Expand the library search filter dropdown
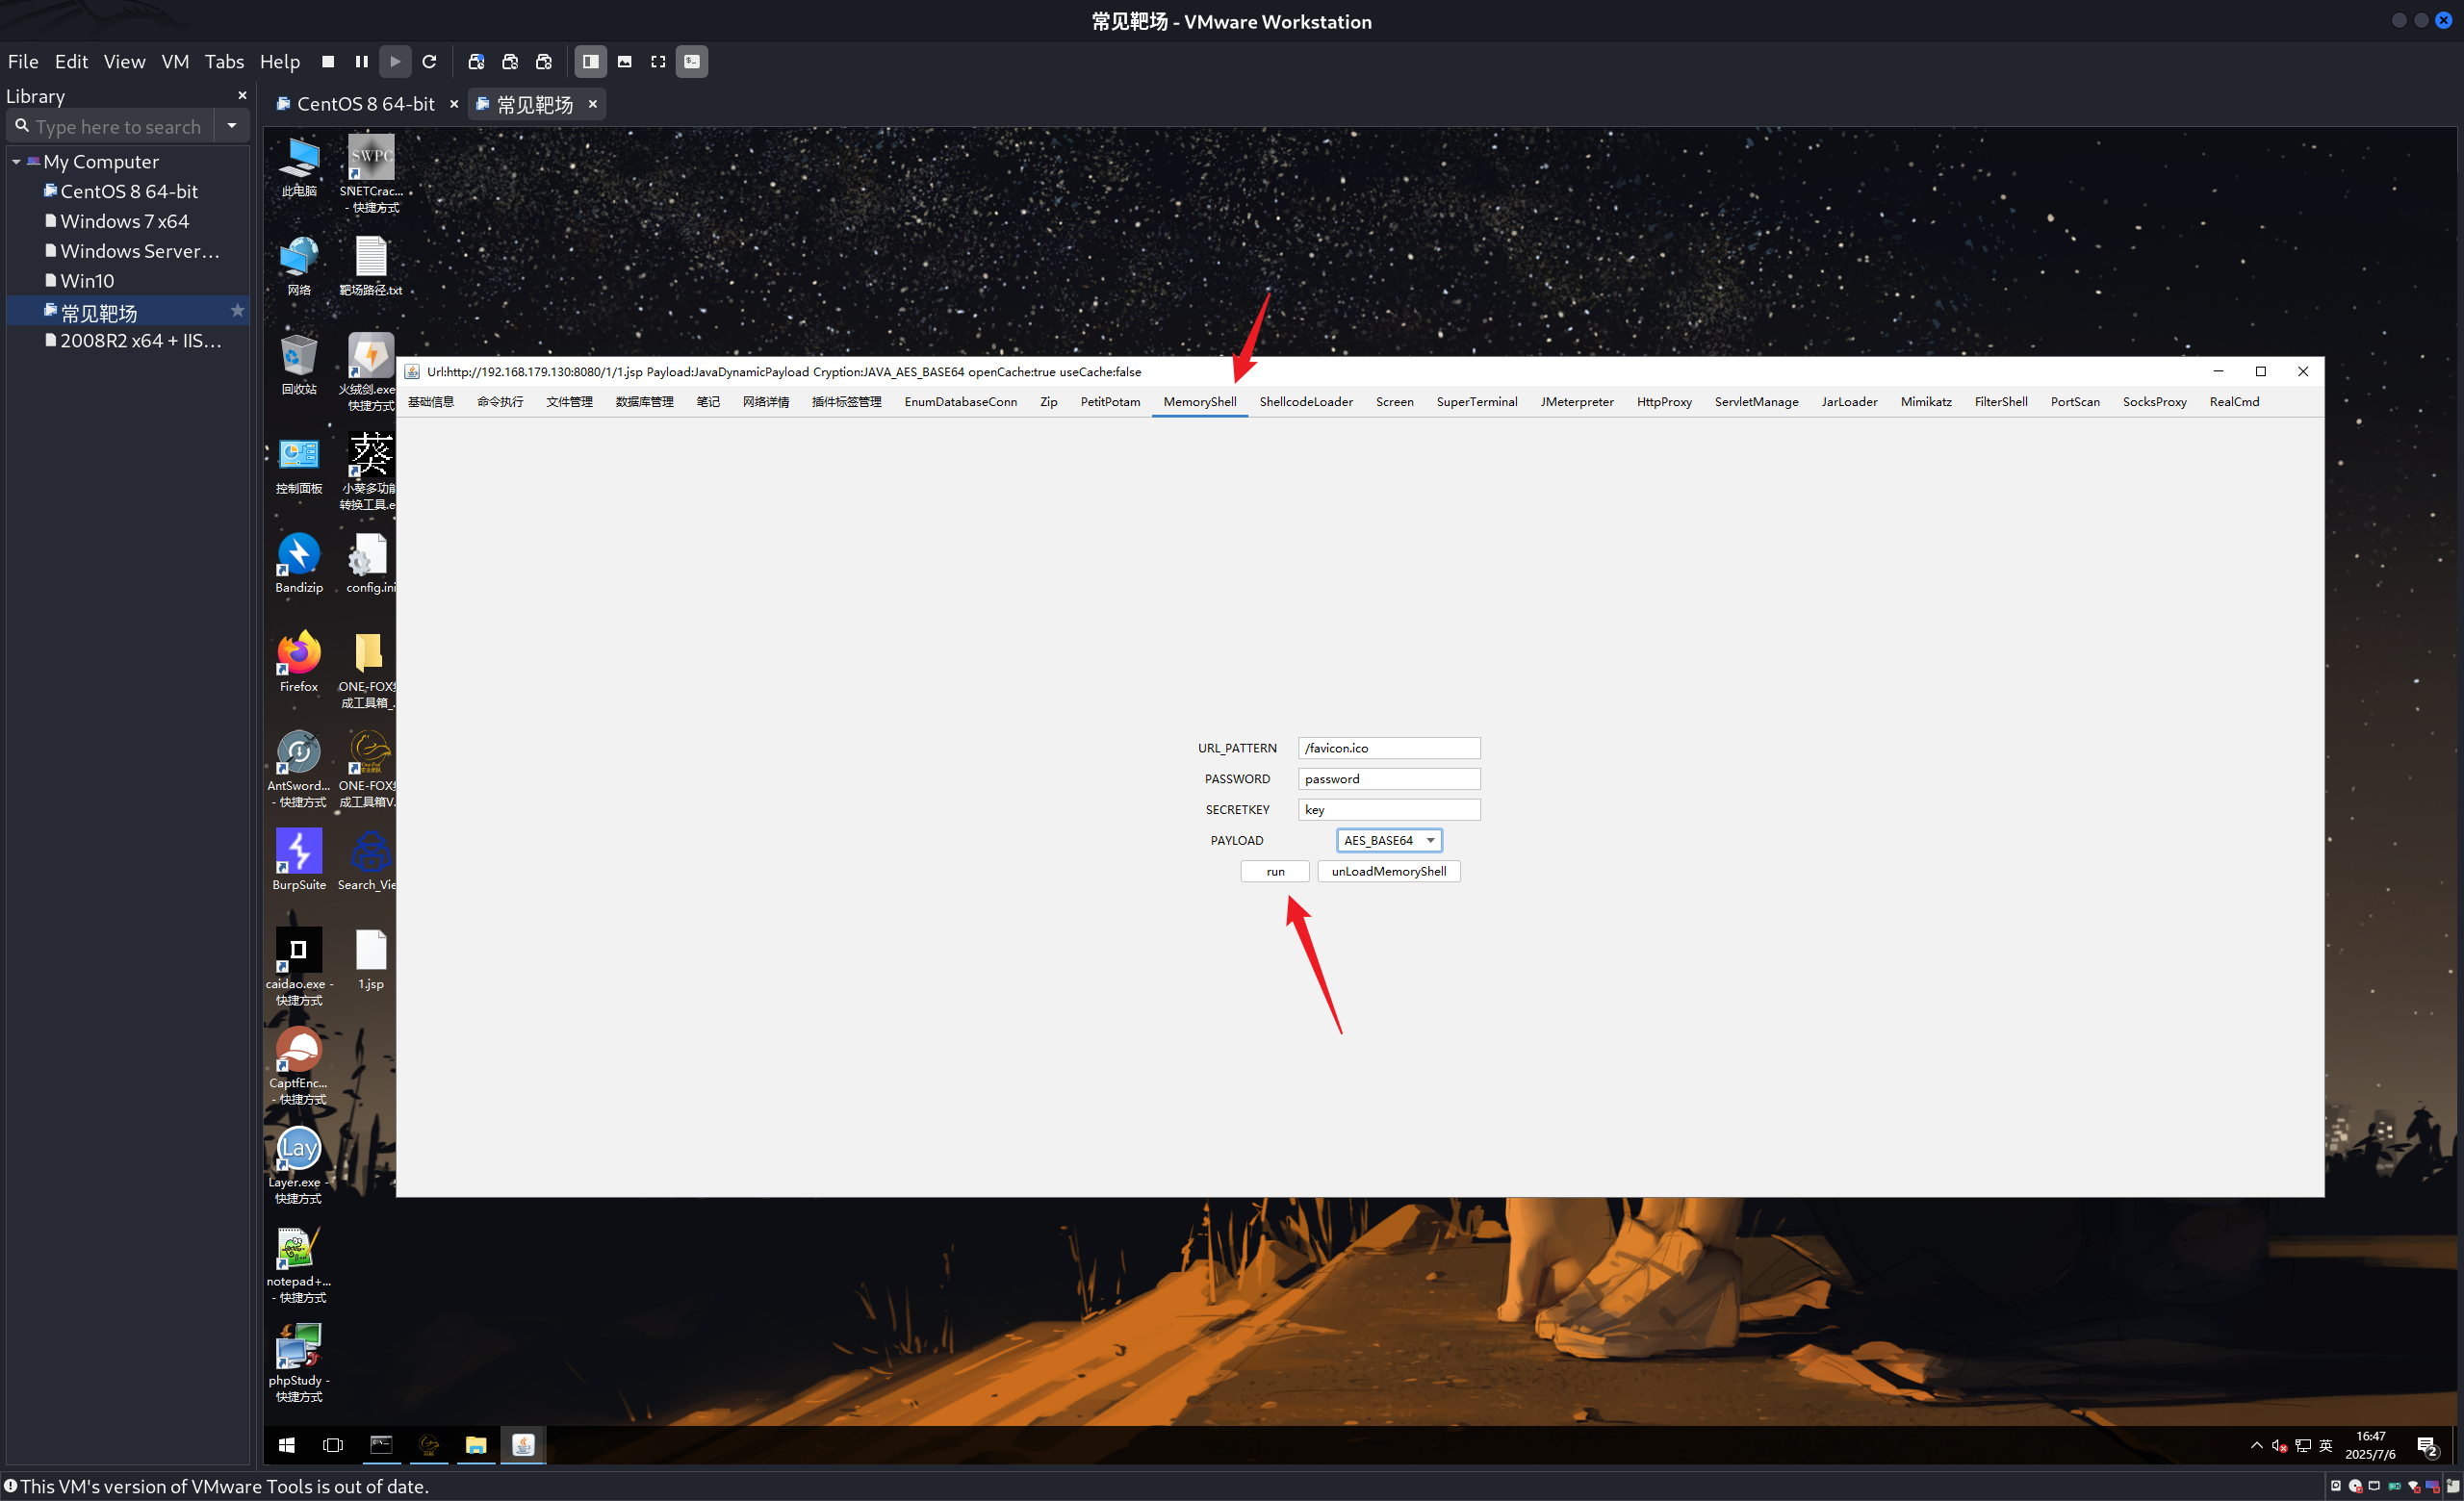2464x1501 pixels. pos(232,126)
